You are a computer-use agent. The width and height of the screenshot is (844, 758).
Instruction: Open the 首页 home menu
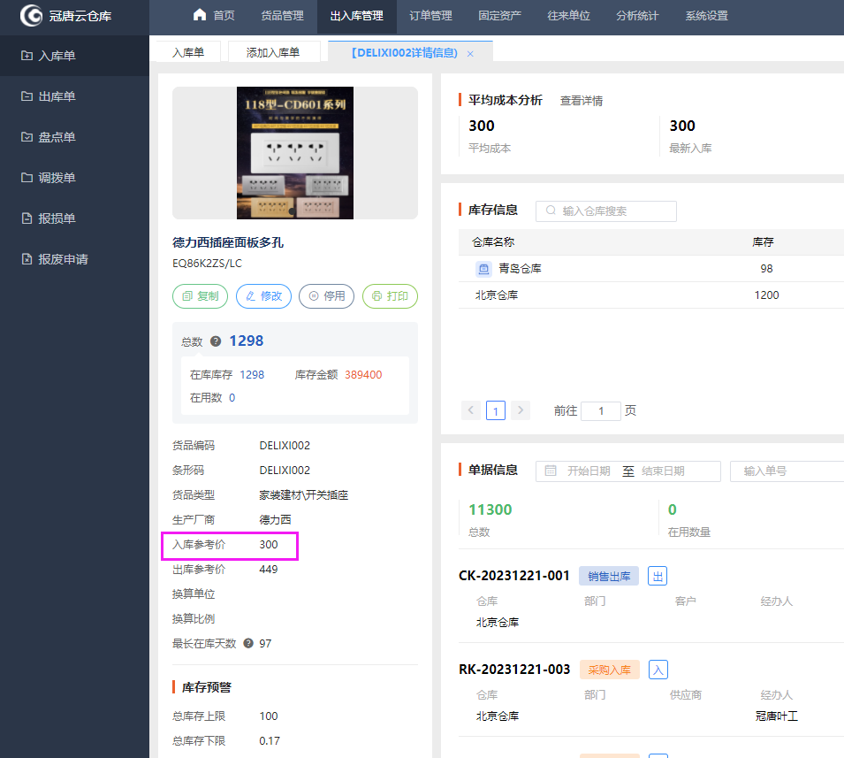click(x=214, y=16)
